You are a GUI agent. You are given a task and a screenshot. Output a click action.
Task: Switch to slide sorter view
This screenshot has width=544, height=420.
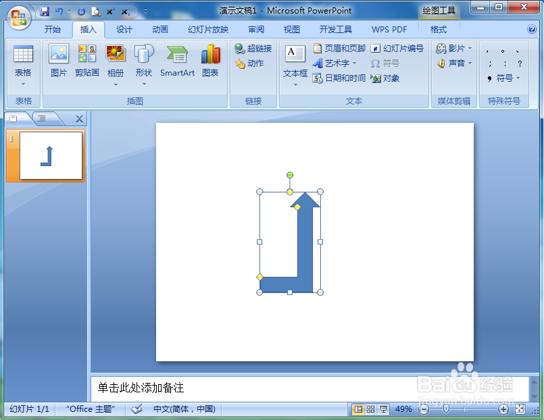pos(370,409)
